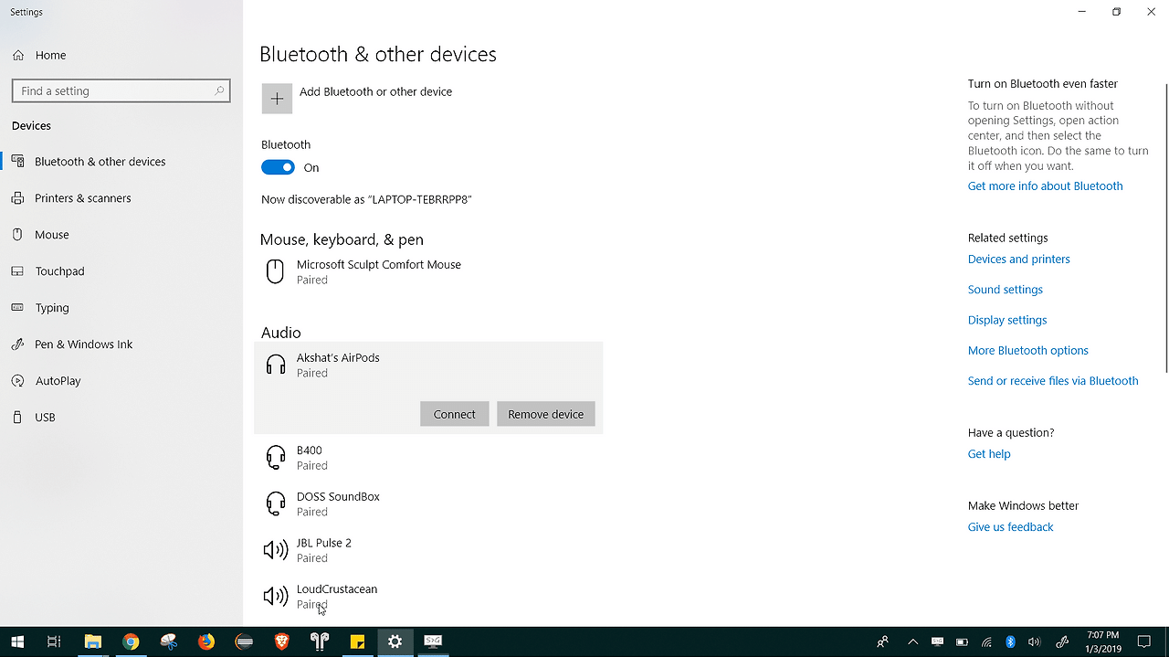Image resolution: width=1169 pixels, height=657 pixels.
Task: Click the JBL Pulse 2 speaker icon
Action: 275,549
